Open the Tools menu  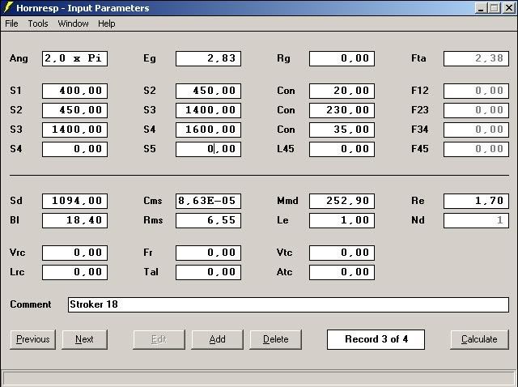point(38,23)
